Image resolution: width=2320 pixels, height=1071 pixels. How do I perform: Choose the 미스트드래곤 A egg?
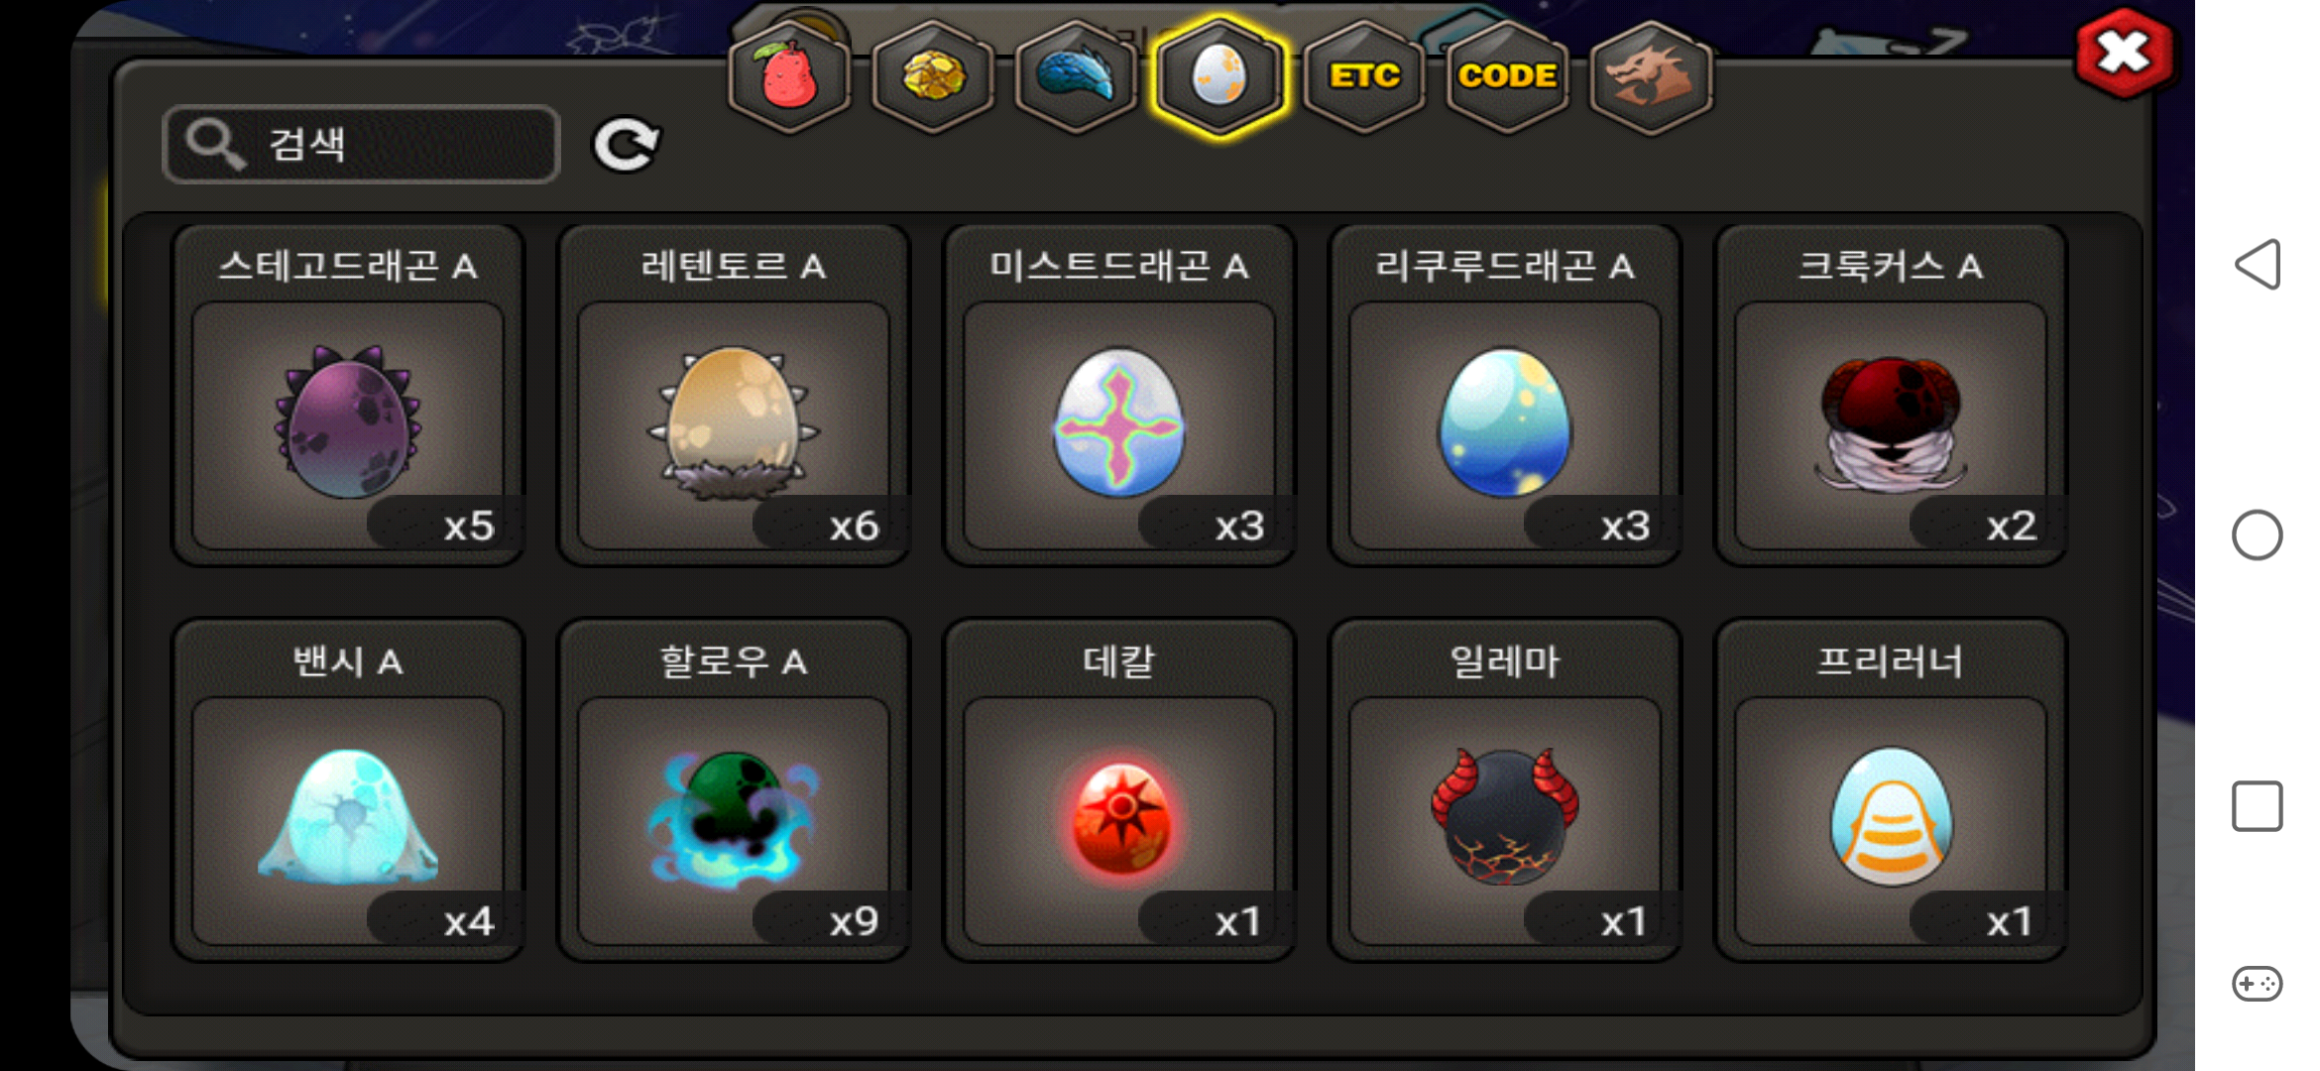point(1119,396)
